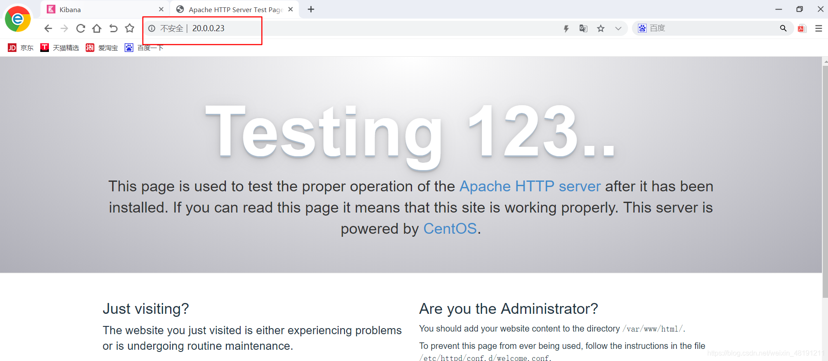Click the 百度 search input box

tap(712, 28)
